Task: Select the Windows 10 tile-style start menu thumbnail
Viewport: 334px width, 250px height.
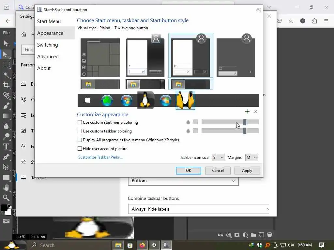Action: click(100, 58)
